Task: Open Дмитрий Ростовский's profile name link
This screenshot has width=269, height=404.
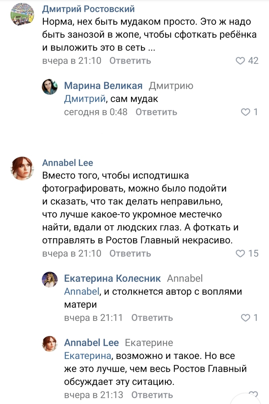Action: coord(88,9)
